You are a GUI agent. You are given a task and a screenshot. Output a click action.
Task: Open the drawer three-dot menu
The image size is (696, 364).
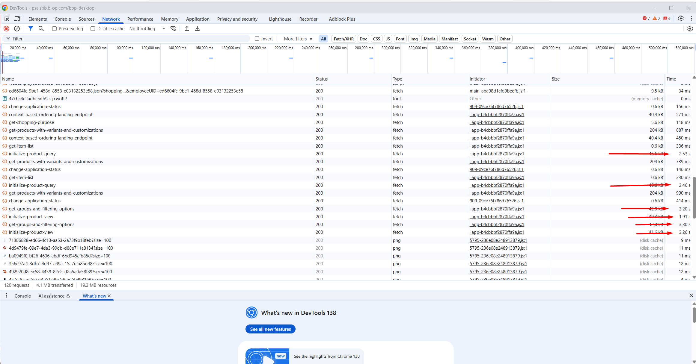point(6,296)
